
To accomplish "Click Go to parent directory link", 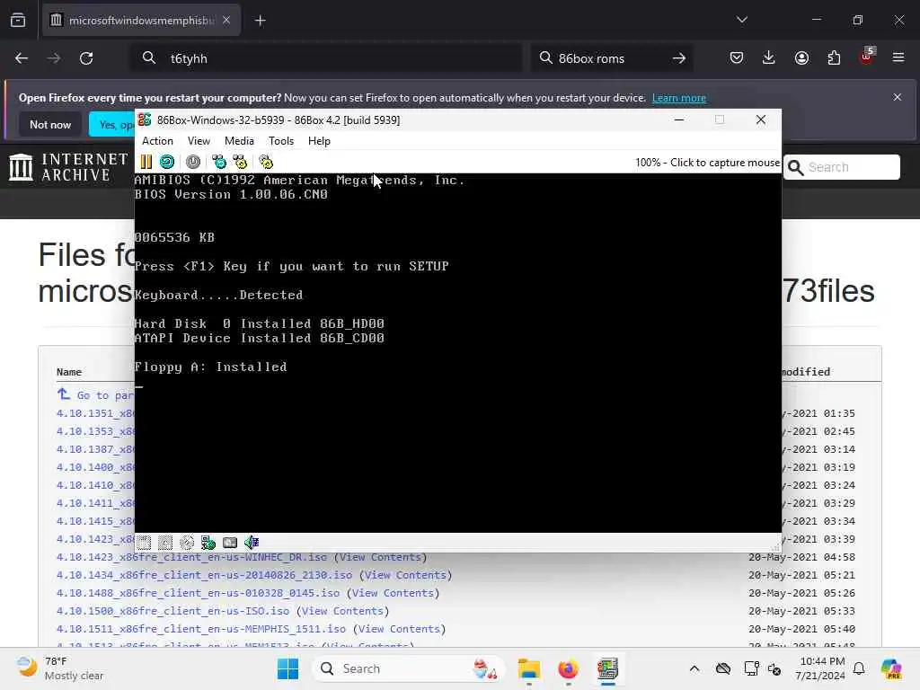I will pos(96,395).
